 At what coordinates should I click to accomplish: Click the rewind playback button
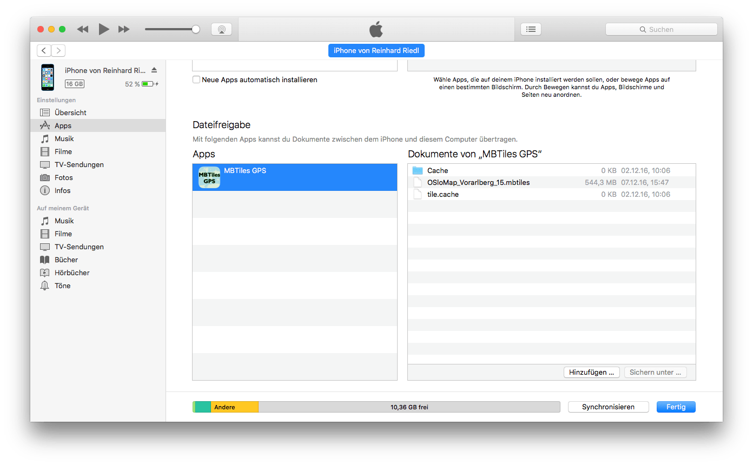(x=83, y=29)
